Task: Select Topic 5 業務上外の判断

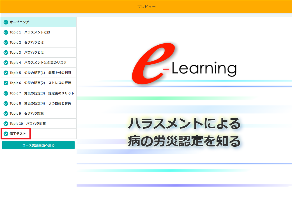Action: (38, 73)
